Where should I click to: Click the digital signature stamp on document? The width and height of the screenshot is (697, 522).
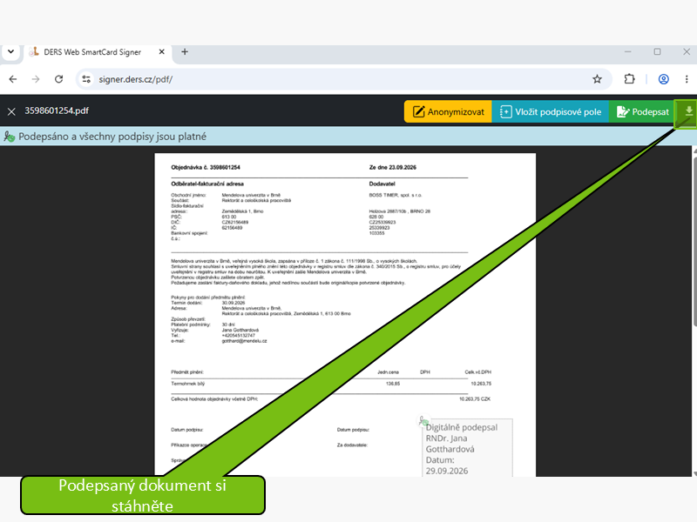coord(467,448)
